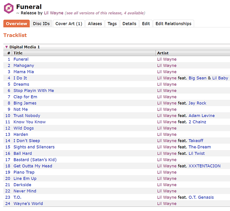This screenshot has width=230, height=211.
Task: Open track I Don't Sleep
Action: point(27,141)
